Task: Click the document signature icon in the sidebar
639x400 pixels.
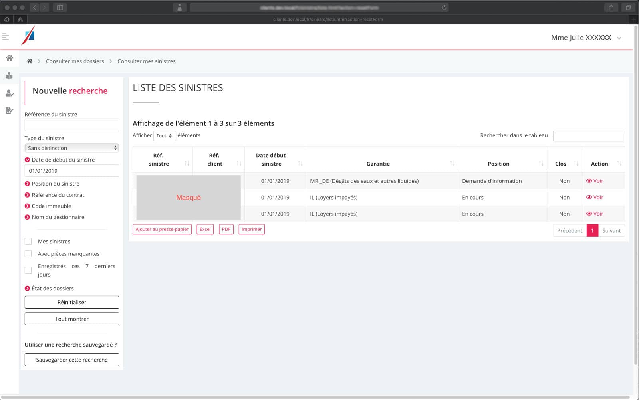Action: (x=9, y=111)
